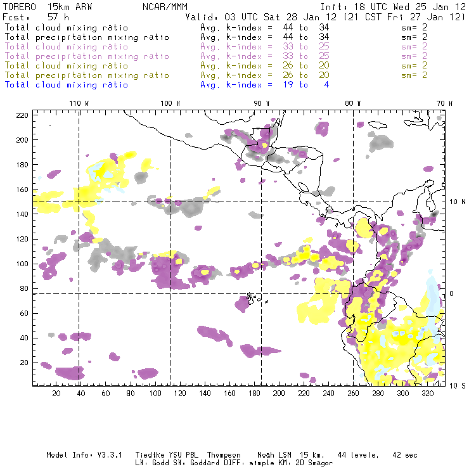Select the '0' equator latitude label
This screenshot has width=469, height=469.
click(452, 293)
